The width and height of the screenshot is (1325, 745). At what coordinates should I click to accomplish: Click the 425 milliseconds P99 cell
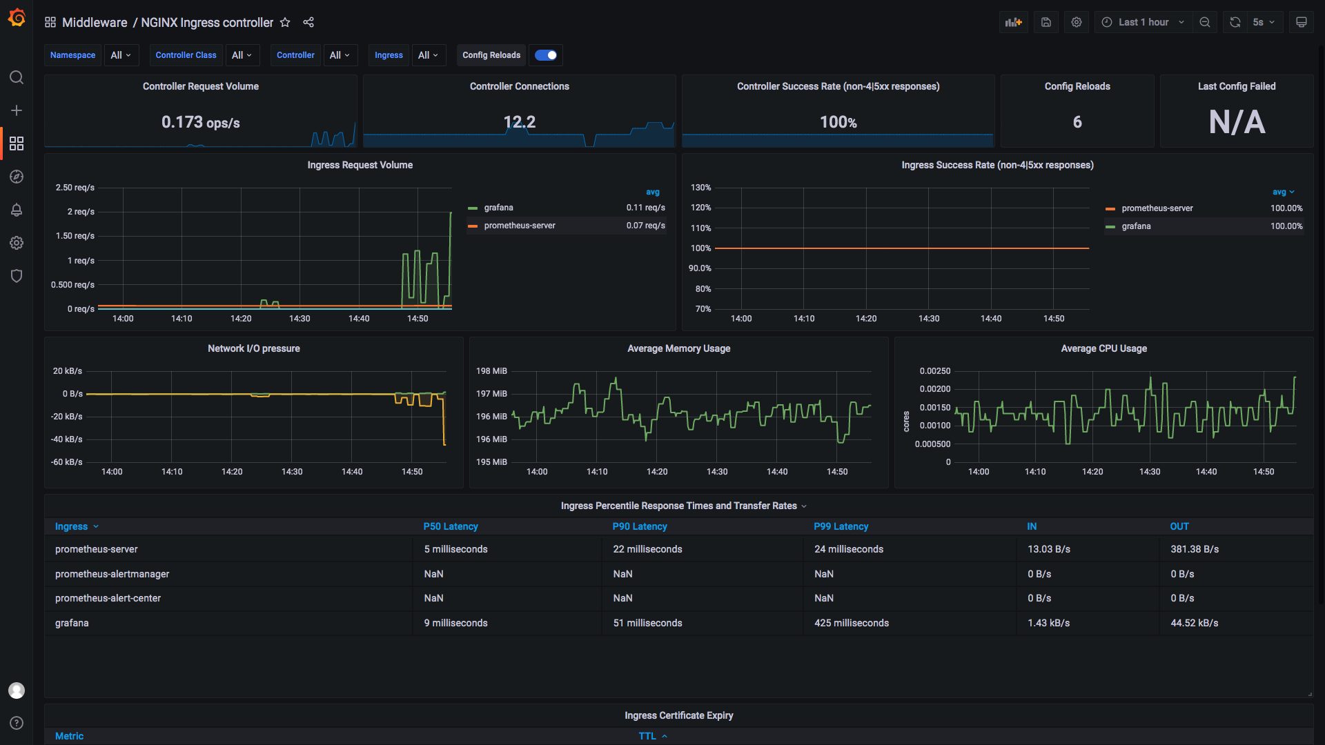click(910, 623)
